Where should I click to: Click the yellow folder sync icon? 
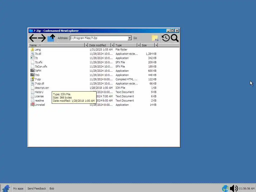coord(155,38)
